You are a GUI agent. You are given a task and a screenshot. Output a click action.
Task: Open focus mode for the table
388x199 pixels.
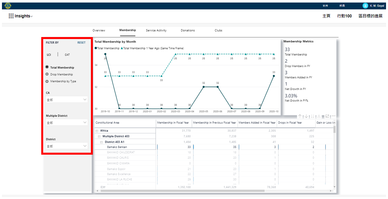[327, 116]
